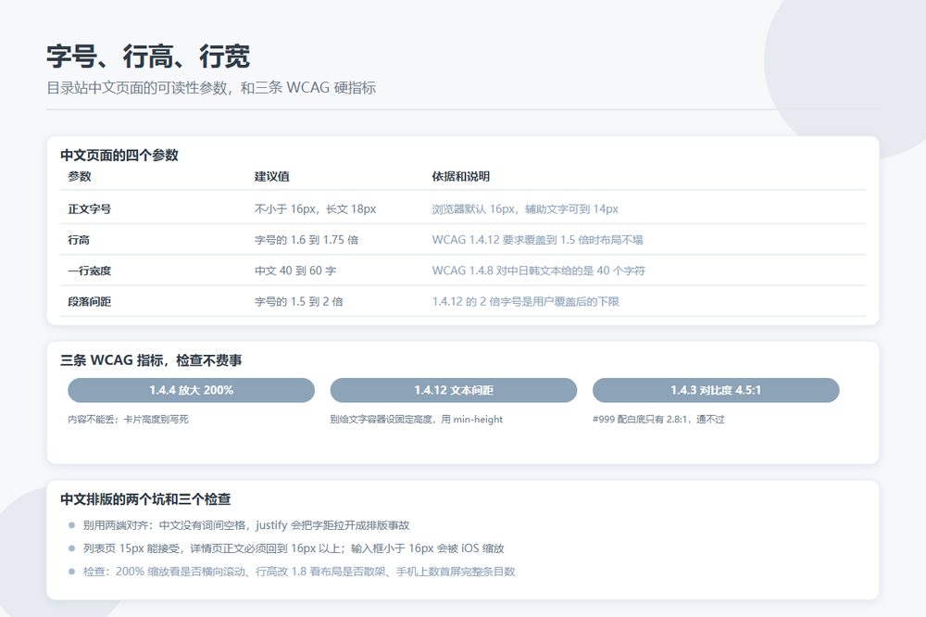Viewport: 926px width, 617px height.
Task: Click the page title 字号、行高、行宽
Action: click(148, 57)
